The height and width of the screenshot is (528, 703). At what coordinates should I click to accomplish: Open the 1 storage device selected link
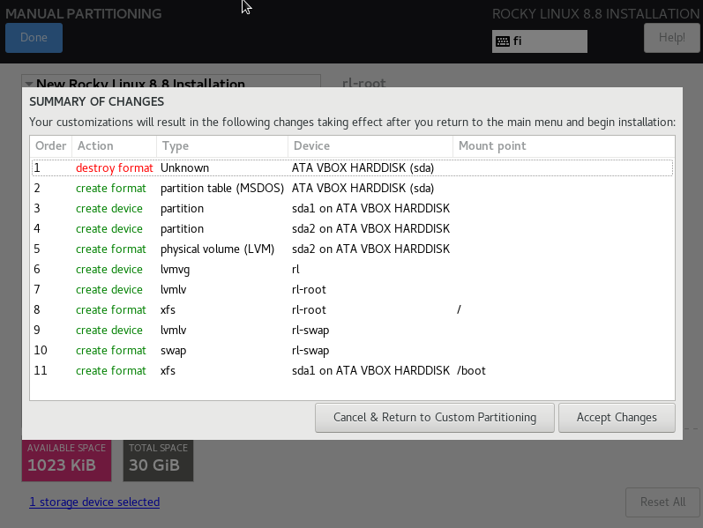tap(94, 502)
